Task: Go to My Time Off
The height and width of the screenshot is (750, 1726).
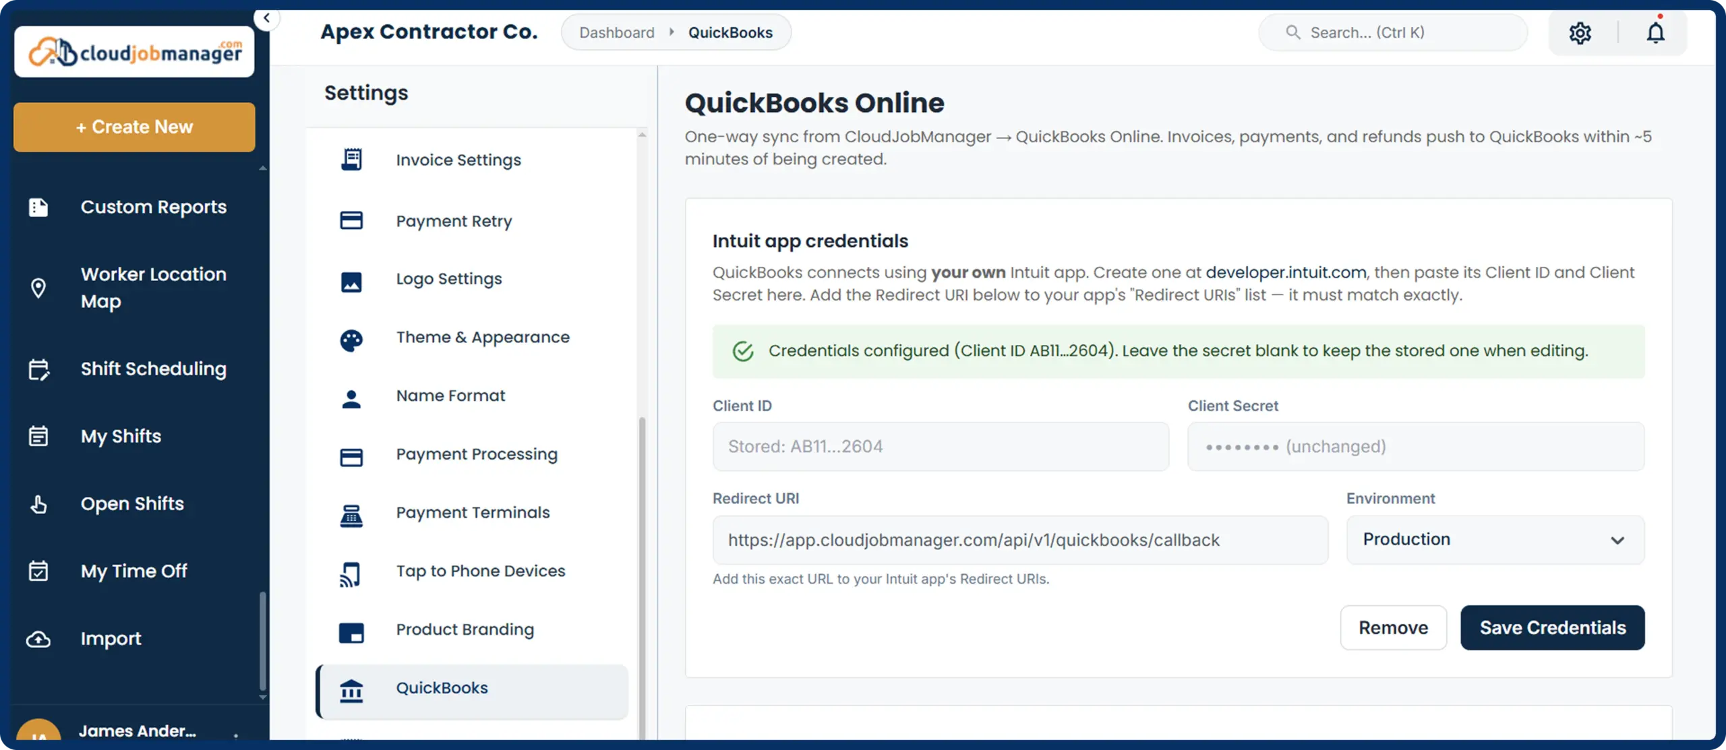Action: coord(135,571)
